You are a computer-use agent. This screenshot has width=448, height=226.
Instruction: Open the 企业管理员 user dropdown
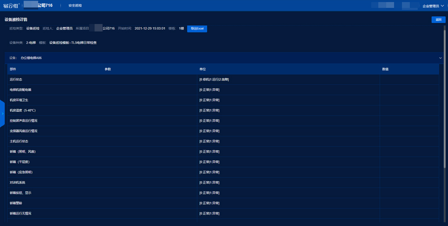433,6
